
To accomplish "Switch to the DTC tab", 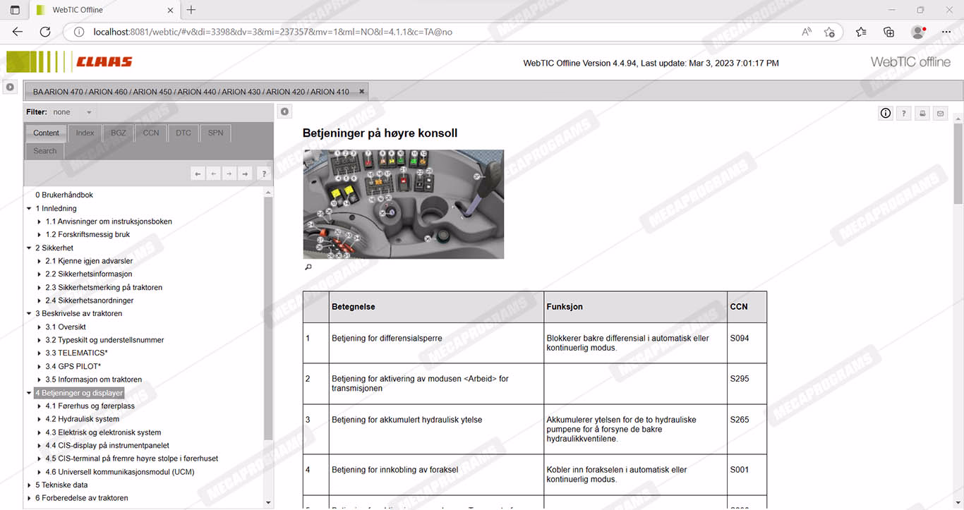I will click(183, 133).
